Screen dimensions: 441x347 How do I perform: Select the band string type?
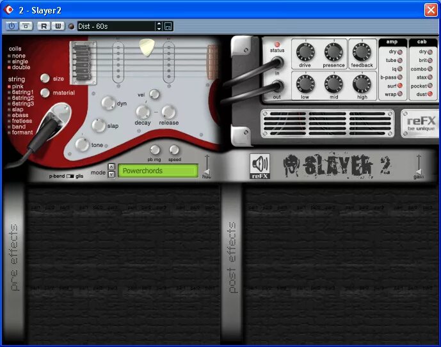(17, 127)
